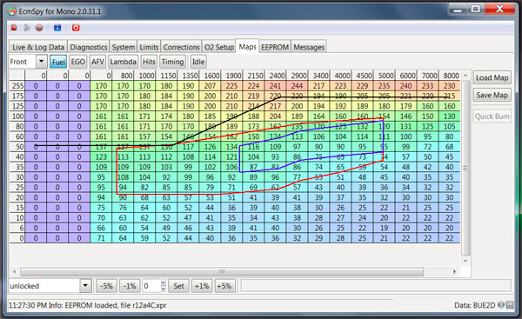Screen dimensions: 522x319
Task: Select the 71 cell in row 0
Action: (101, 238)
